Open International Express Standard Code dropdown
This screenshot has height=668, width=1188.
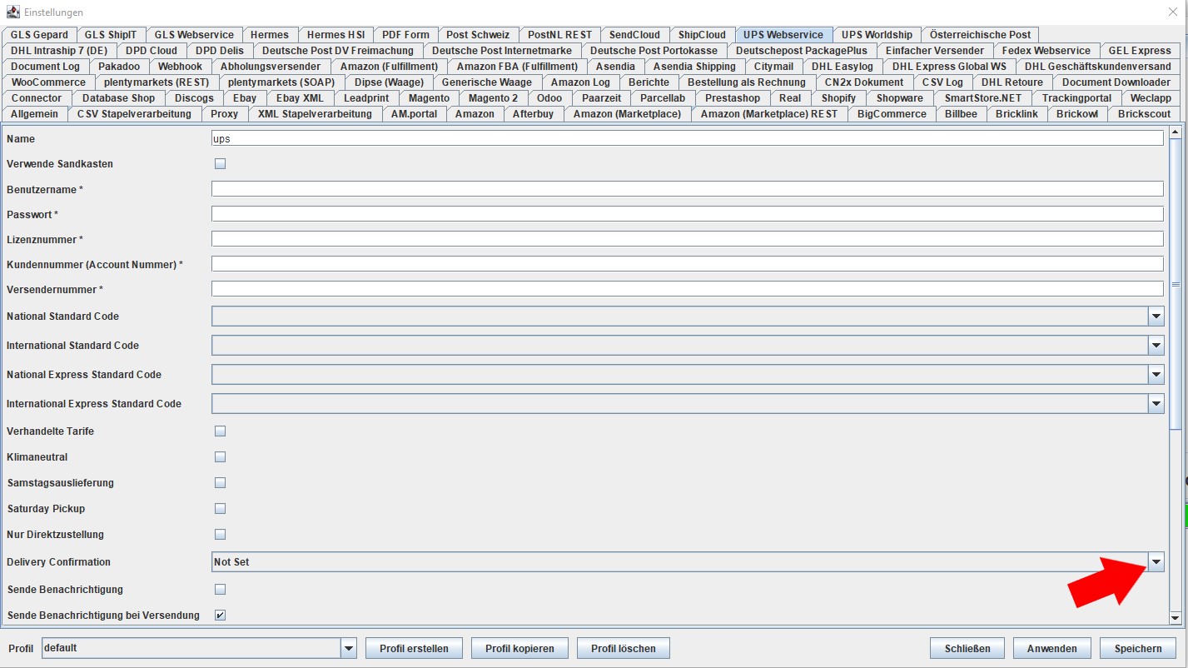pos(1156,404)
